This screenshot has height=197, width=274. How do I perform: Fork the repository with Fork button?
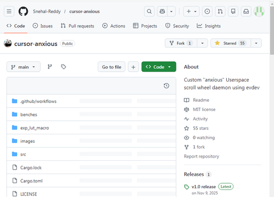(181, 43)
